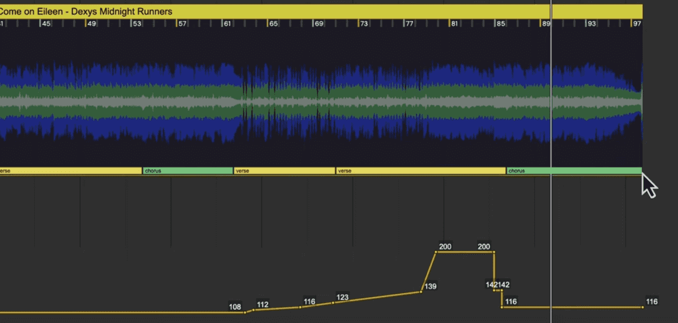The height and width of the screenshot is (323, 678).
Task: Select the verse segment starting near bar 61
Action: pyautogui.click(x=284, y=171)
